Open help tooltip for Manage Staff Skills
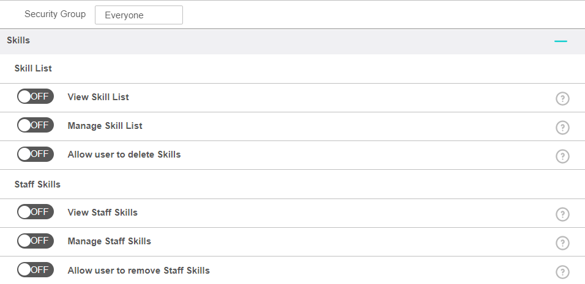The width and height of the screenshot is (585, 284). click(x=562, y=243)
